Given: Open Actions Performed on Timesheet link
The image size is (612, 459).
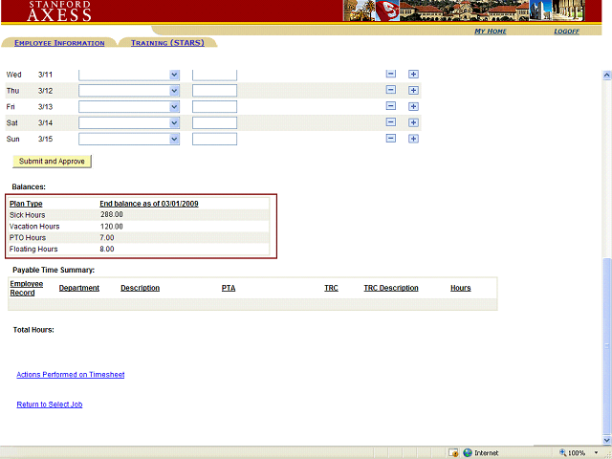Looking at the screenshot, I should coord(70,375).
